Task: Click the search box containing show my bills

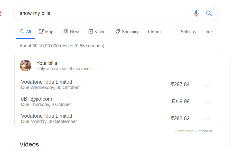Action: tap(116, 13)
